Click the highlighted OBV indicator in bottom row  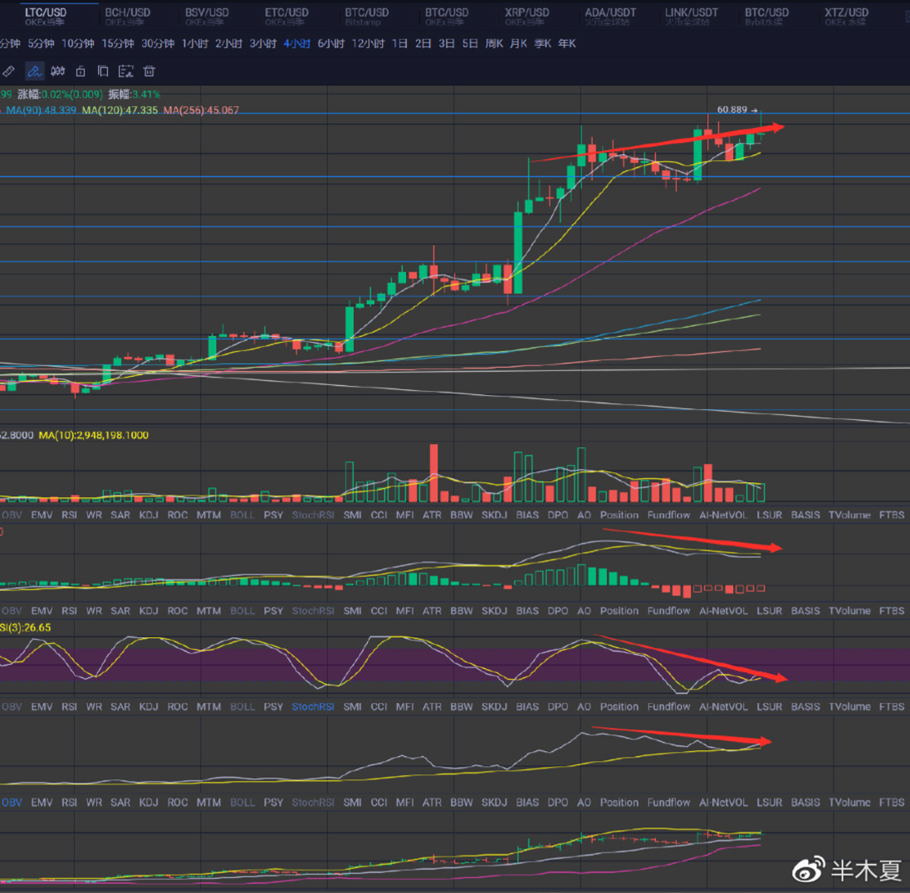(12, 803)
